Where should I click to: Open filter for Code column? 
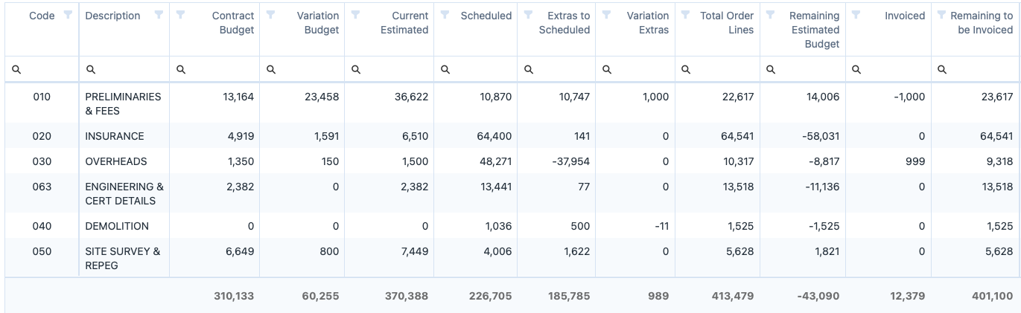[x=68, y=15]
